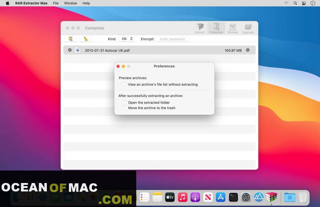The height and width of the screenshot is (207, 320).
Task: Click the Wi-Fi status icon
Action: coord(286,3)
